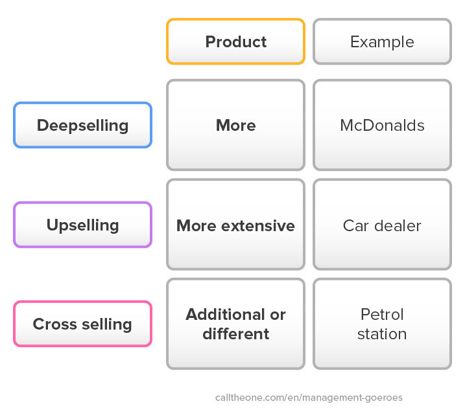The width and height of the screenshot is (465, 417).
Task: Click the word extensive in middle cell
Action: tap(258, 226)
